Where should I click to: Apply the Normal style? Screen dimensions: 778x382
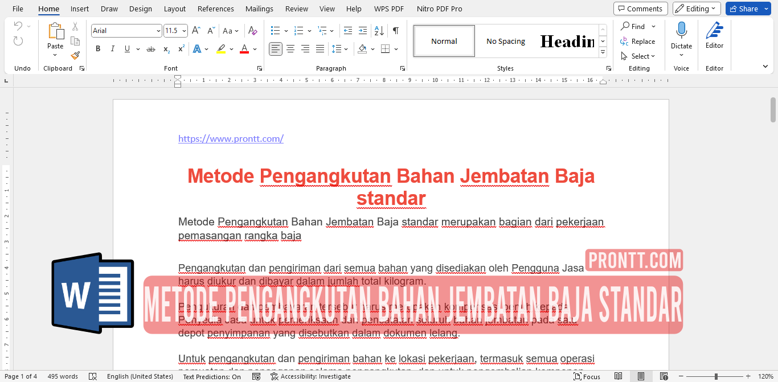(x=444, y=41)
